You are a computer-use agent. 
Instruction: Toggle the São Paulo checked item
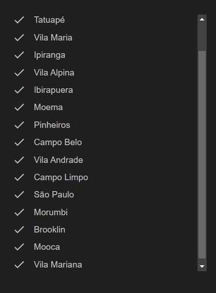pyautogui.click(x=104, y=195)
